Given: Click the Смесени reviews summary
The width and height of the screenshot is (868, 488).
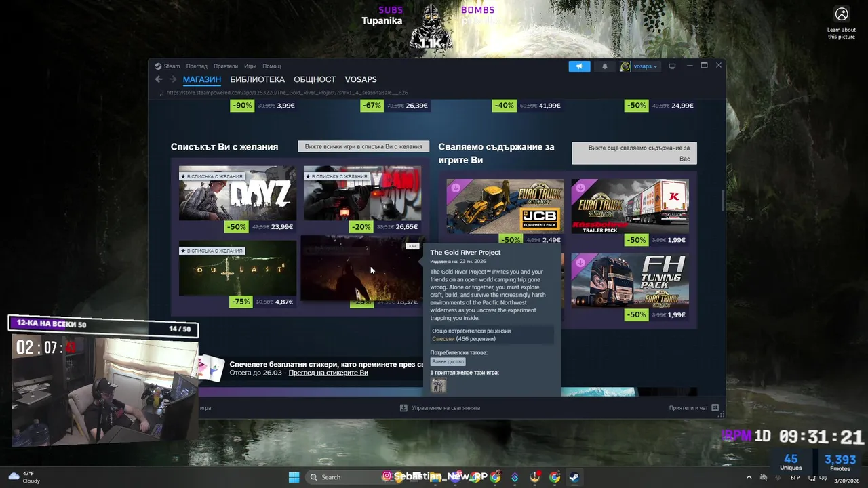Looking at the screenshot, I should pyautogui.click(x=464, y=338).
